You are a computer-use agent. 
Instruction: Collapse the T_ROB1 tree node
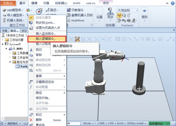6,49
